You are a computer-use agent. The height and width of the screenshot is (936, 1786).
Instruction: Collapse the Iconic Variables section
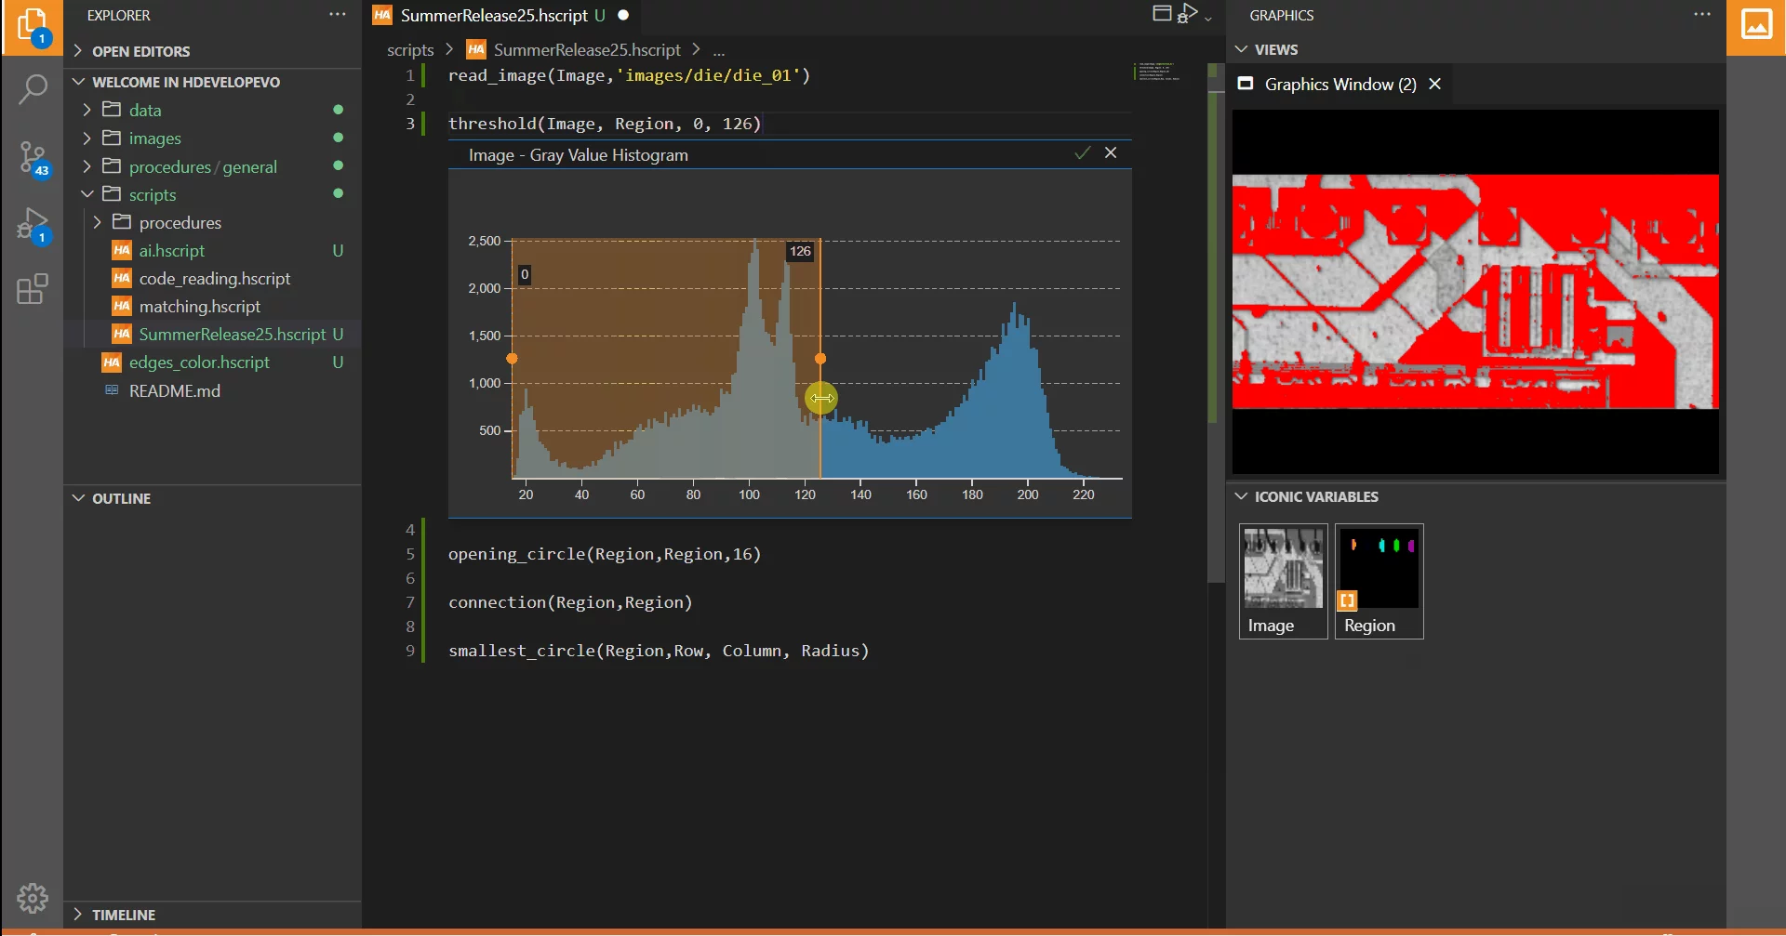coord(1315,496)
